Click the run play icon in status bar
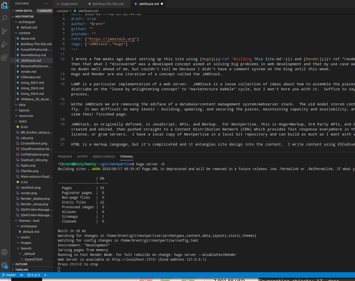 (45, 275)
